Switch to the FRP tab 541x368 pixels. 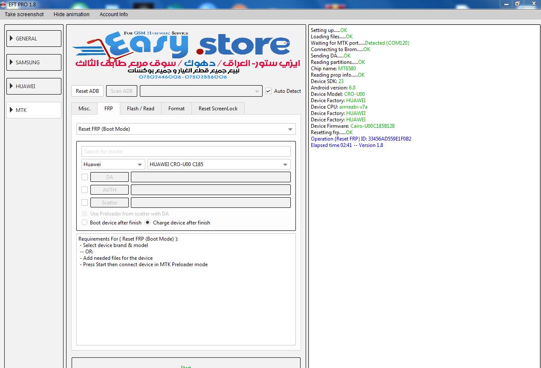109,109
